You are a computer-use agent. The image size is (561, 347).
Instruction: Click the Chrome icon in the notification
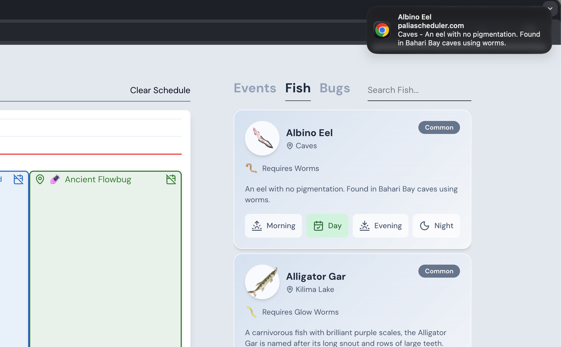point(382,30)
